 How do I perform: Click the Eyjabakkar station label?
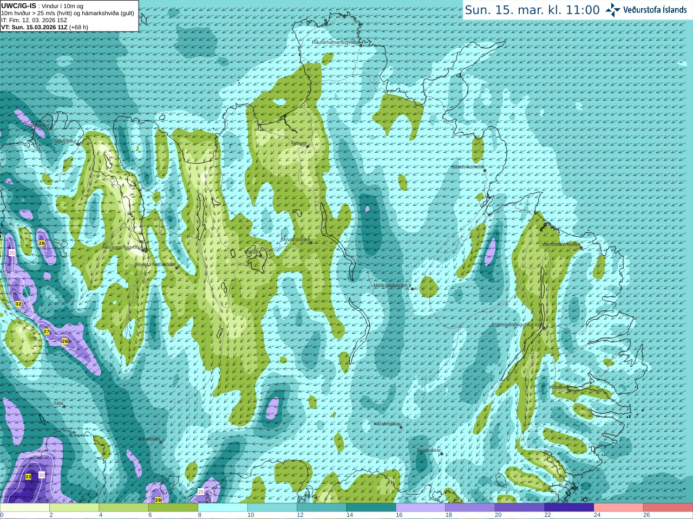(429, 450)
